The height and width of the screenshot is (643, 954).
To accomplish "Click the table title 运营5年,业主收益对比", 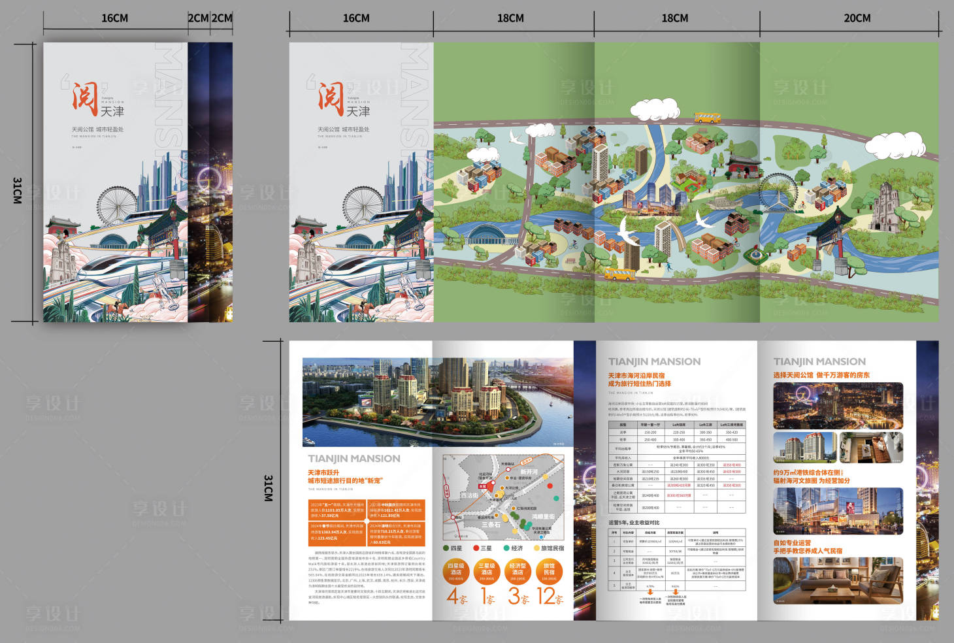I will [x=634, y=523].
